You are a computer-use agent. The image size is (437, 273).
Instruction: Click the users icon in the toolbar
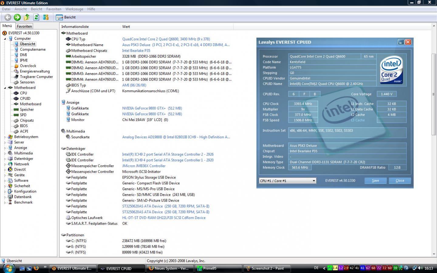46,17
